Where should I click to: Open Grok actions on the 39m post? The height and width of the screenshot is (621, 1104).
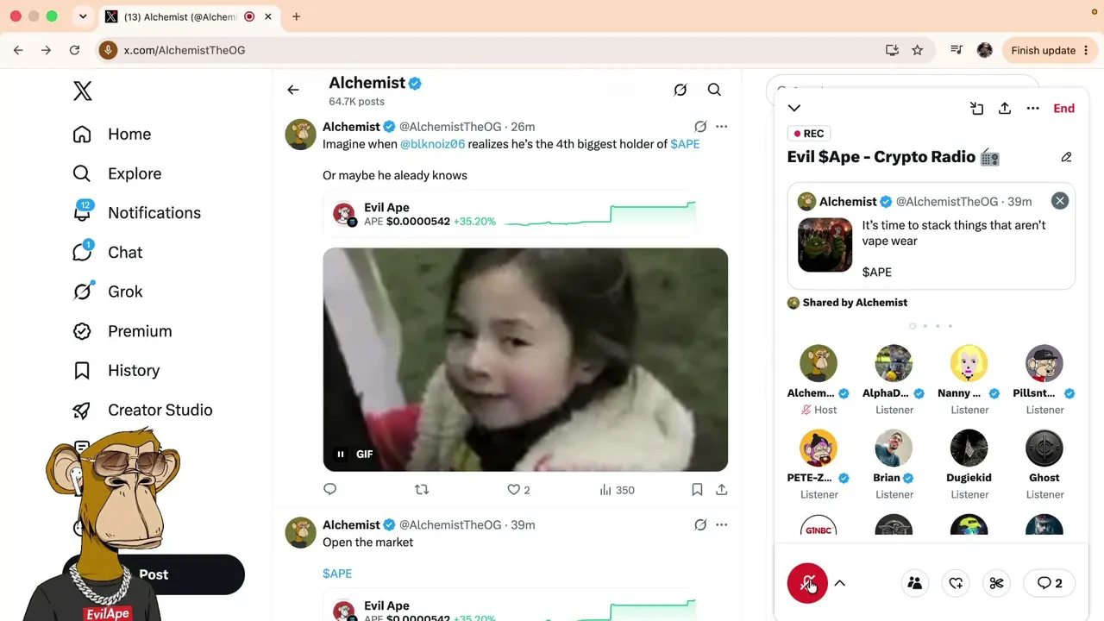[700, 524]
